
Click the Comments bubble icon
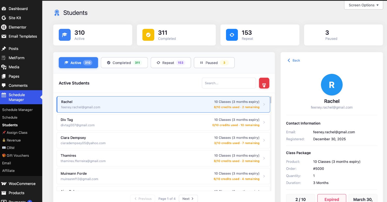tap(4, 85)
